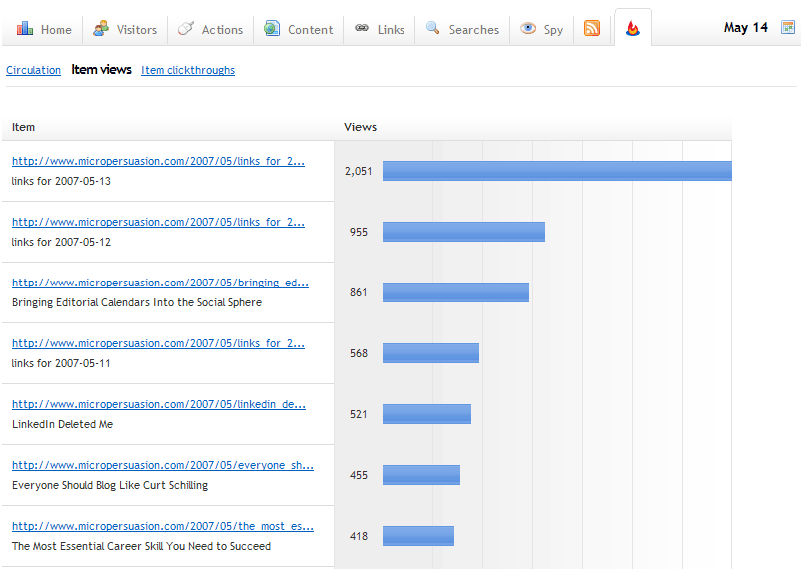Open the everyone_sh... article URL
The width and height of the screenshot is (809, 569).
(x=163, y=465)
